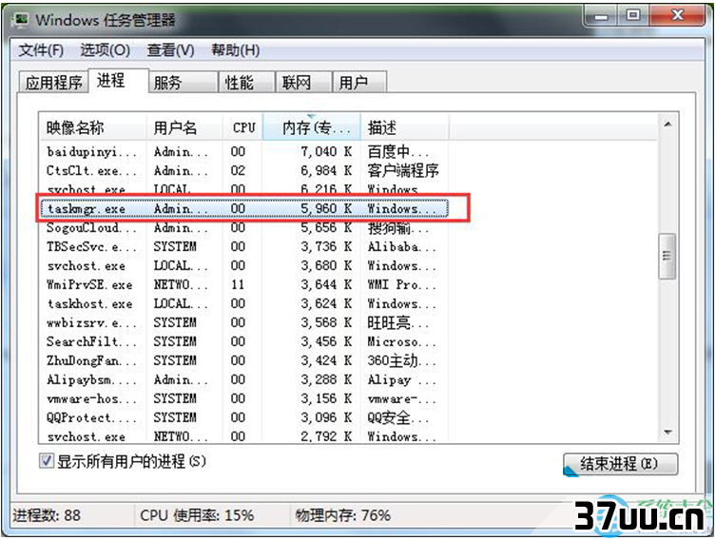Viewport: 716px width, 540px height.
Task: Click the 7,040 K memory value
Action: pyautogui.click(x=326, y=151)
